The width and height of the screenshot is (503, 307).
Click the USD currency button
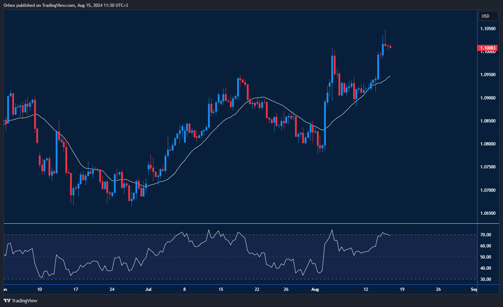click(488, 16)
